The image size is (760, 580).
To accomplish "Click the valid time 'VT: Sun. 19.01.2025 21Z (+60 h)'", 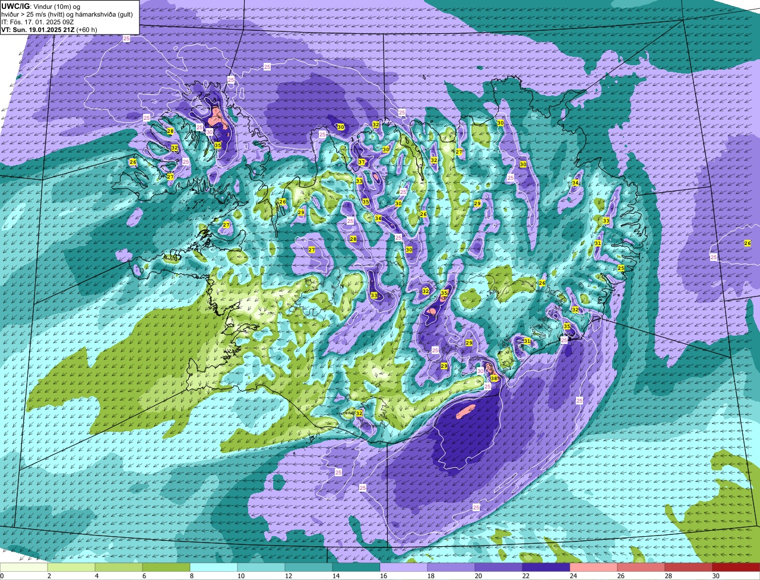I will (49, 30).
